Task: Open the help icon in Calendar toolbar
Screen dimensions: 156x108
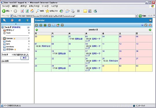Action: pyautogui.click(x=142, y=25)
